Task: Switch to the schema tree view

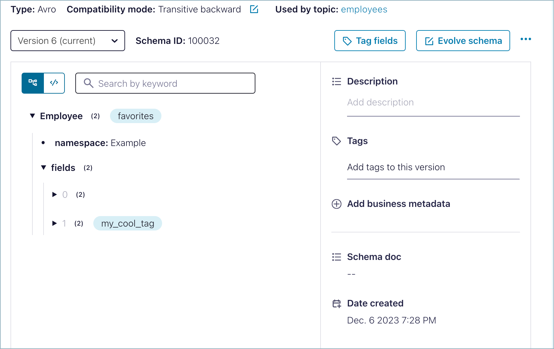Action: click(x=33, y=83)
